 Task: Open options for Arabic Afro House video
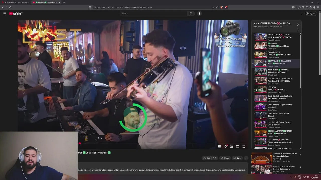[300, 154]
